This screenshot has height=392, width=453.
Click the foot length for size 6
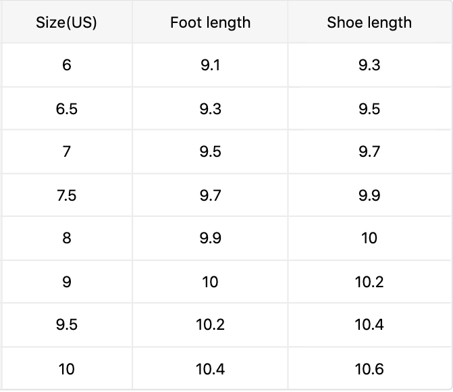(210, 66)
